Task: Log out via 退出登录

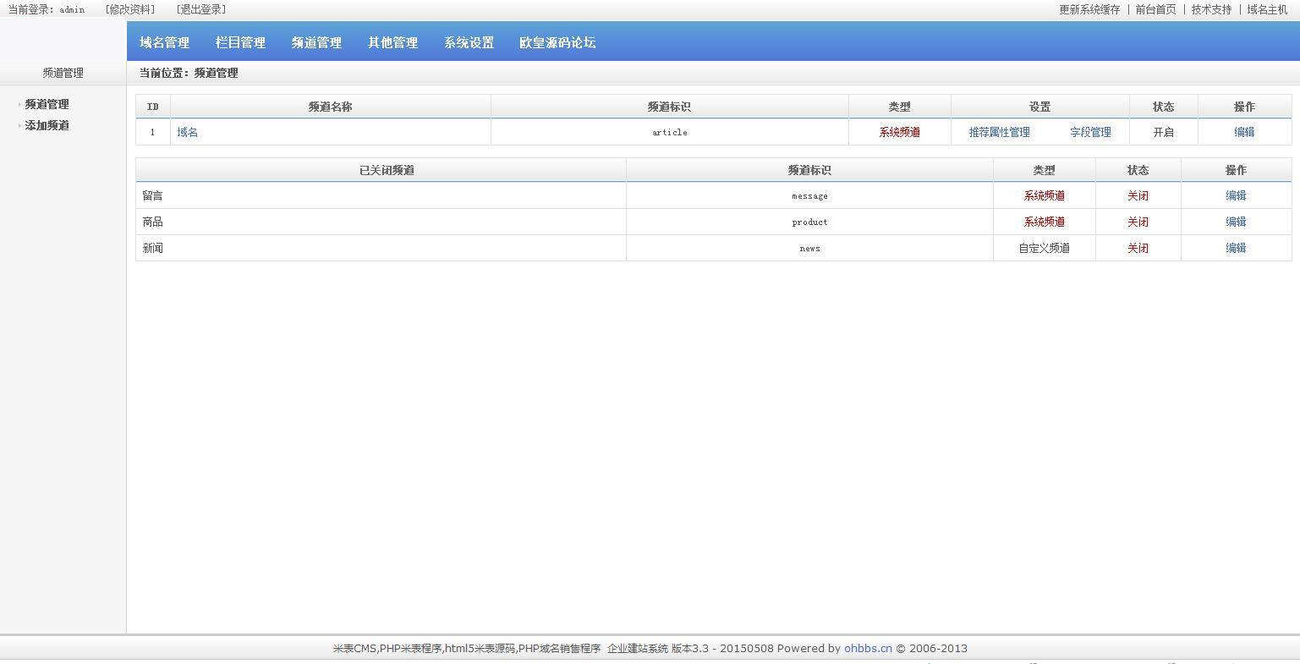Action: click(200, 9)
